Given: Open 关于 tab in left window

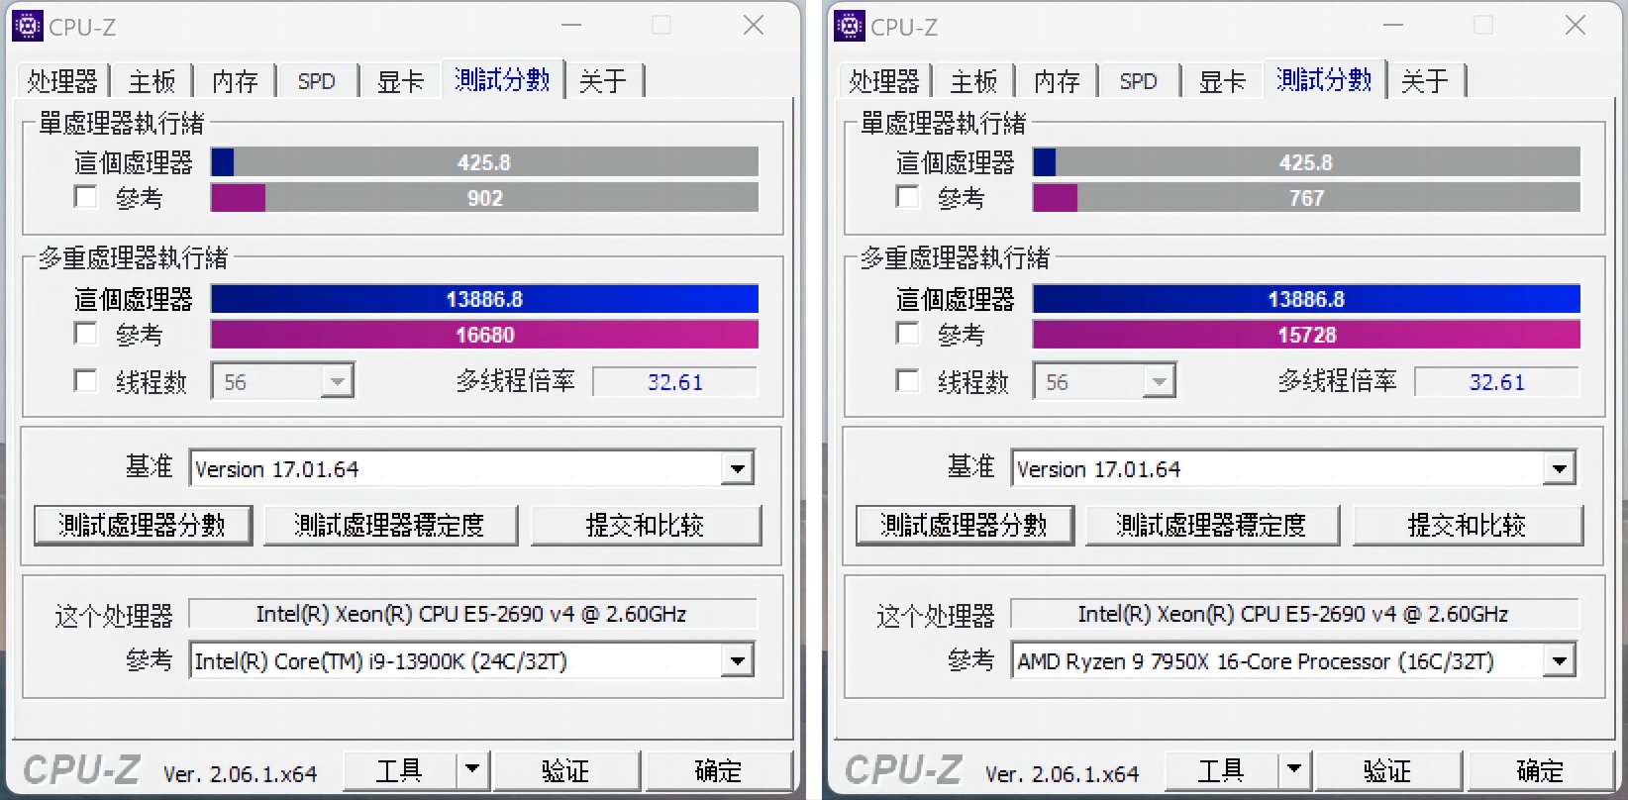Looking at the screenshot, I should click(x=603, y=80).
